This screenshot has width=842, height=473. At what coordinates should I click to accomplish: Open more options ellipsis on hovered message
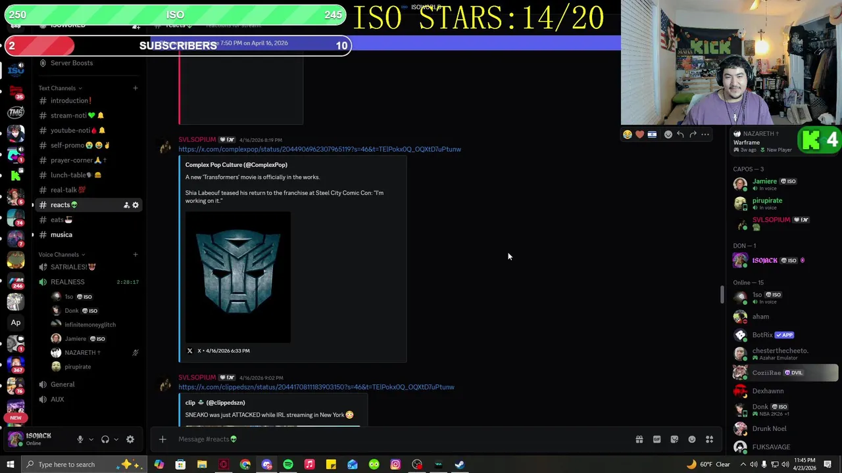[705, 135]
